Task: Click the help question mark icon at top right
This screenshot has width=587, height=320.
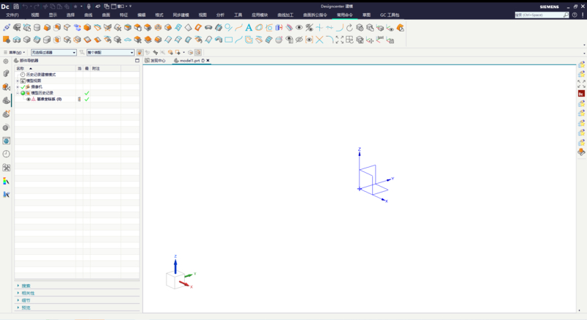Action: click(x=575, y=15)
